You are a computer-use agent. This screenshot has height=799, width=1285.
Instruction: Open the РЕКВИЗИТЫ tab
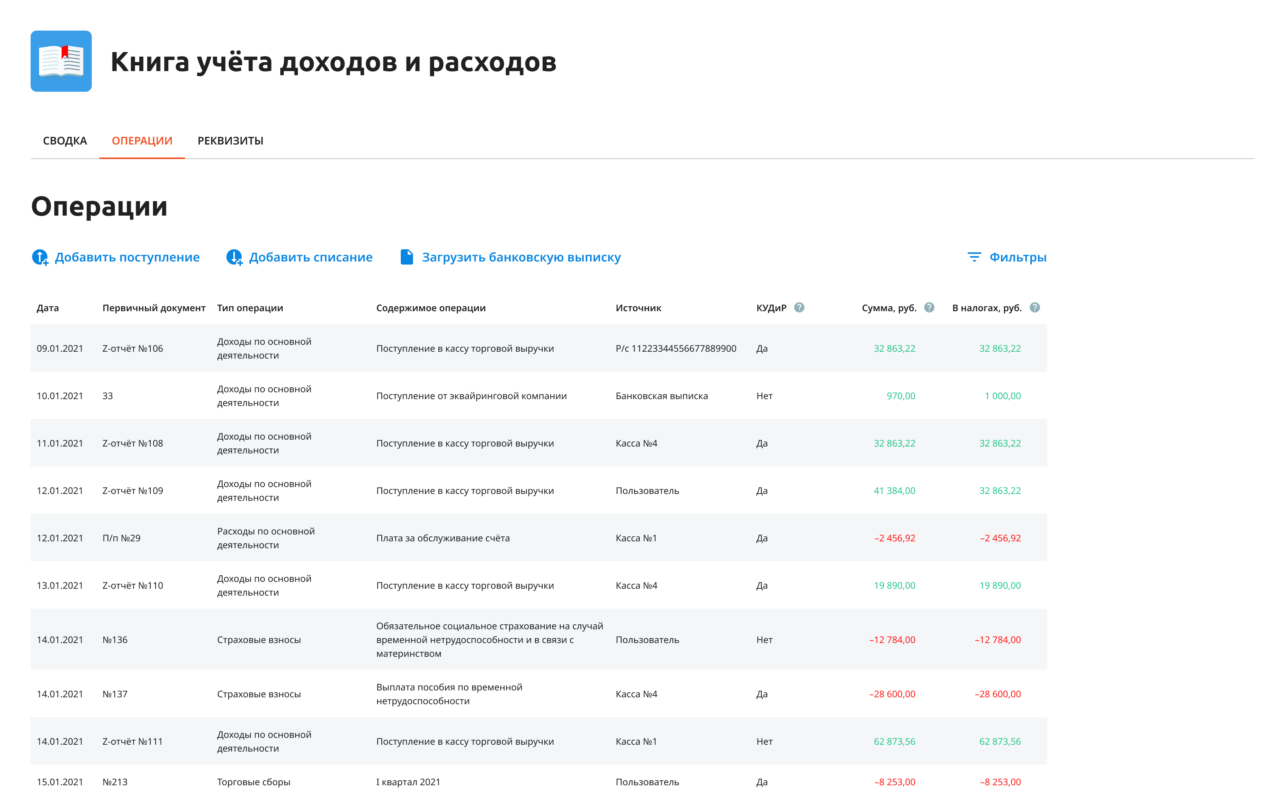(231, 141)
